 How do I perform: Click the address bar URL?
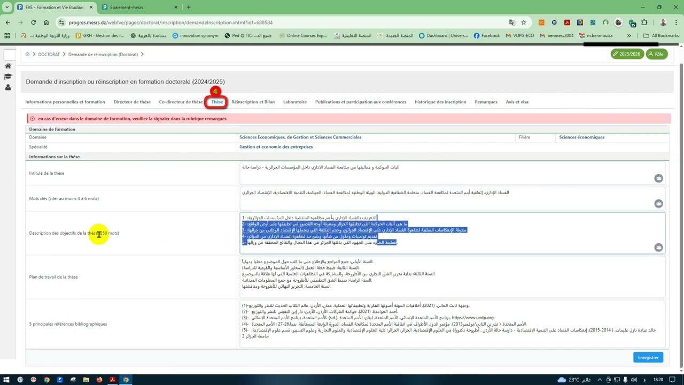click(x=170, y=22)
